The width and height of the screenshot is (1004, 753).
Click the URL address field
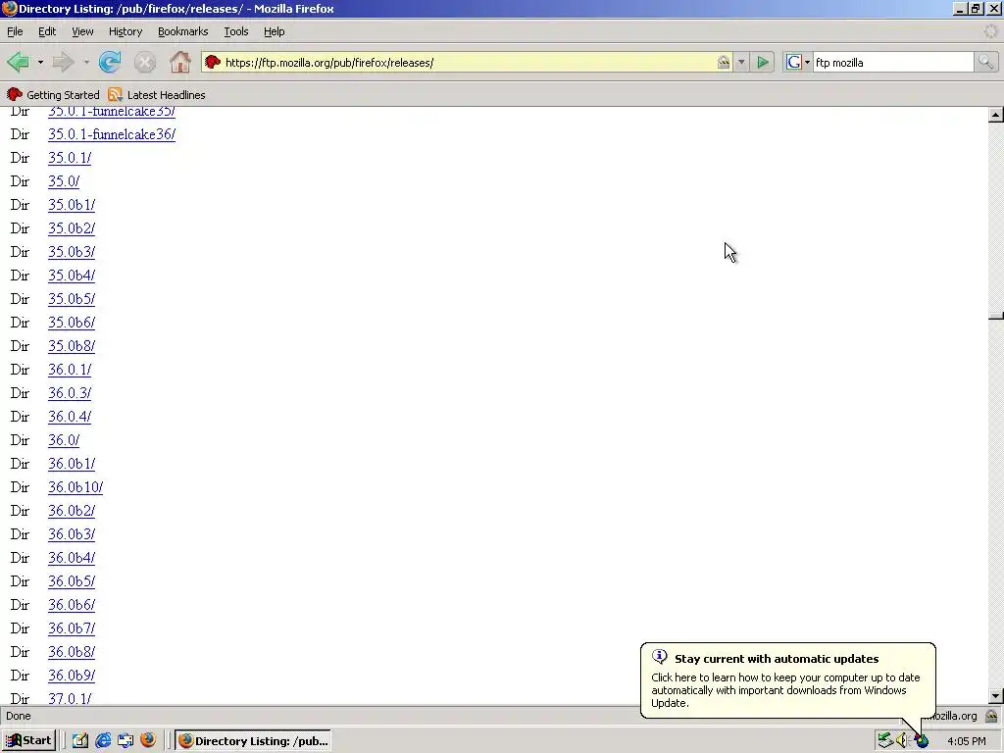click(468, 62)
